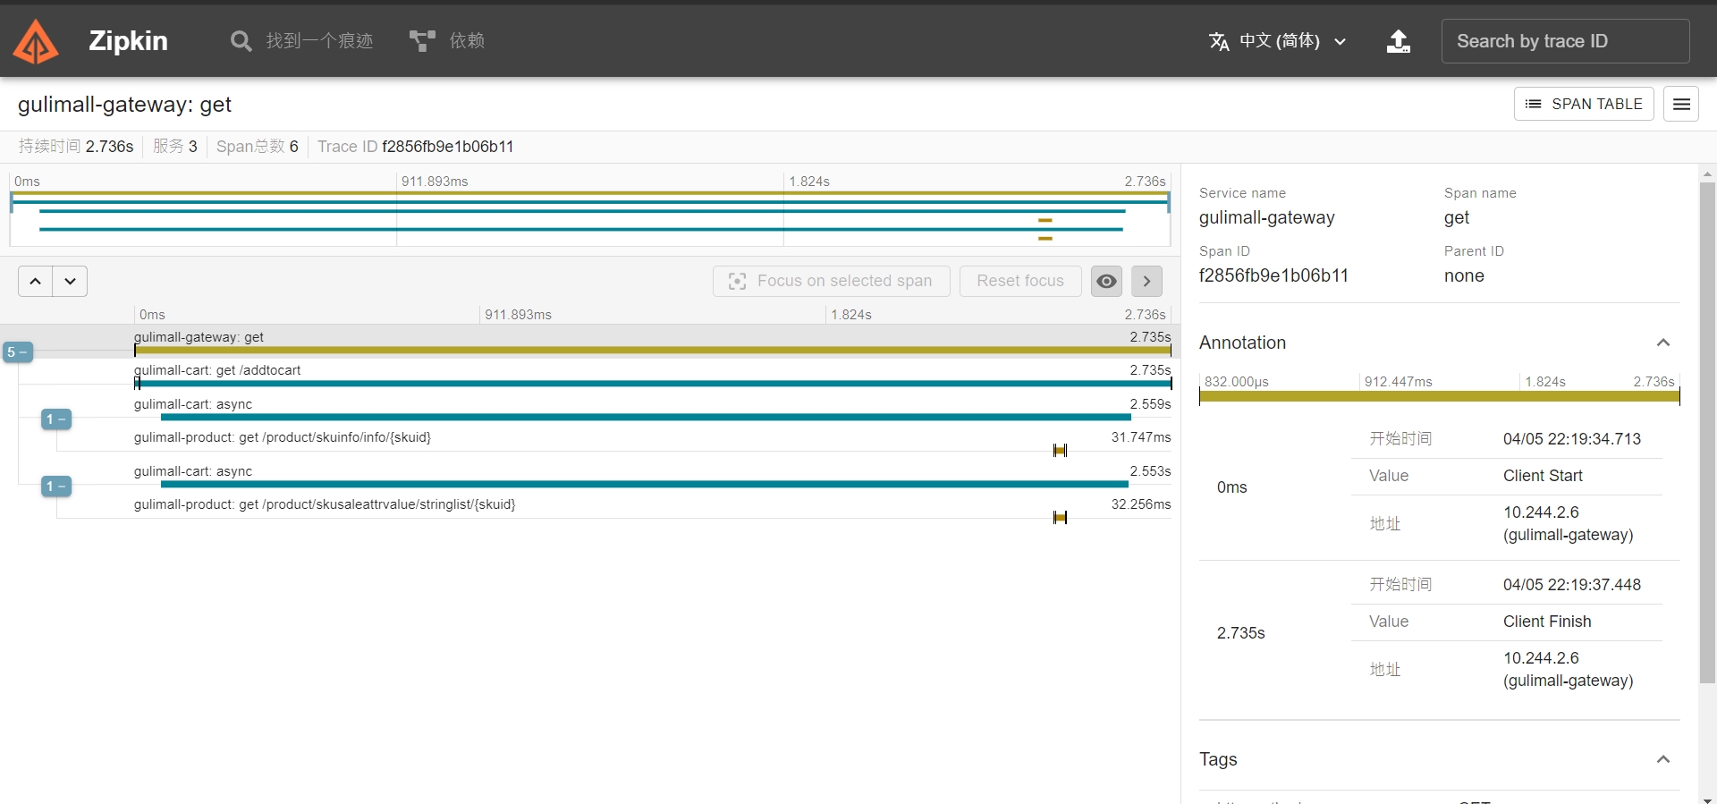The width and height of the screenshot is (1717, 804).
Task: Click the Client Start annotation value
Action: (1543, 476)
